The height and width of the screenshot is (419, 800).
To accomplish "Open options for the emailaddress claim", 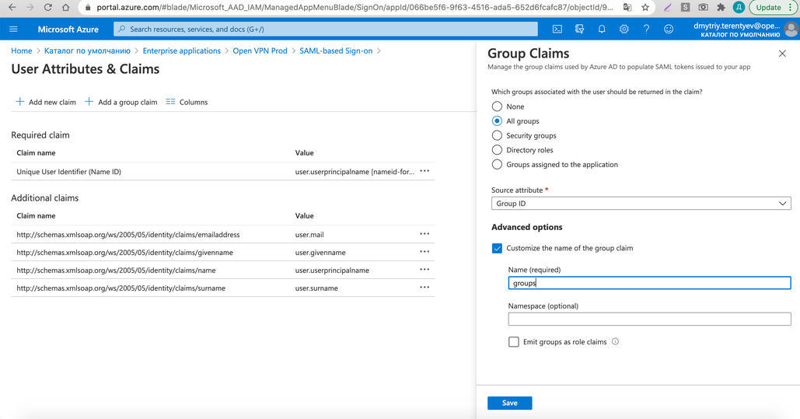I will tap(424, 234).
